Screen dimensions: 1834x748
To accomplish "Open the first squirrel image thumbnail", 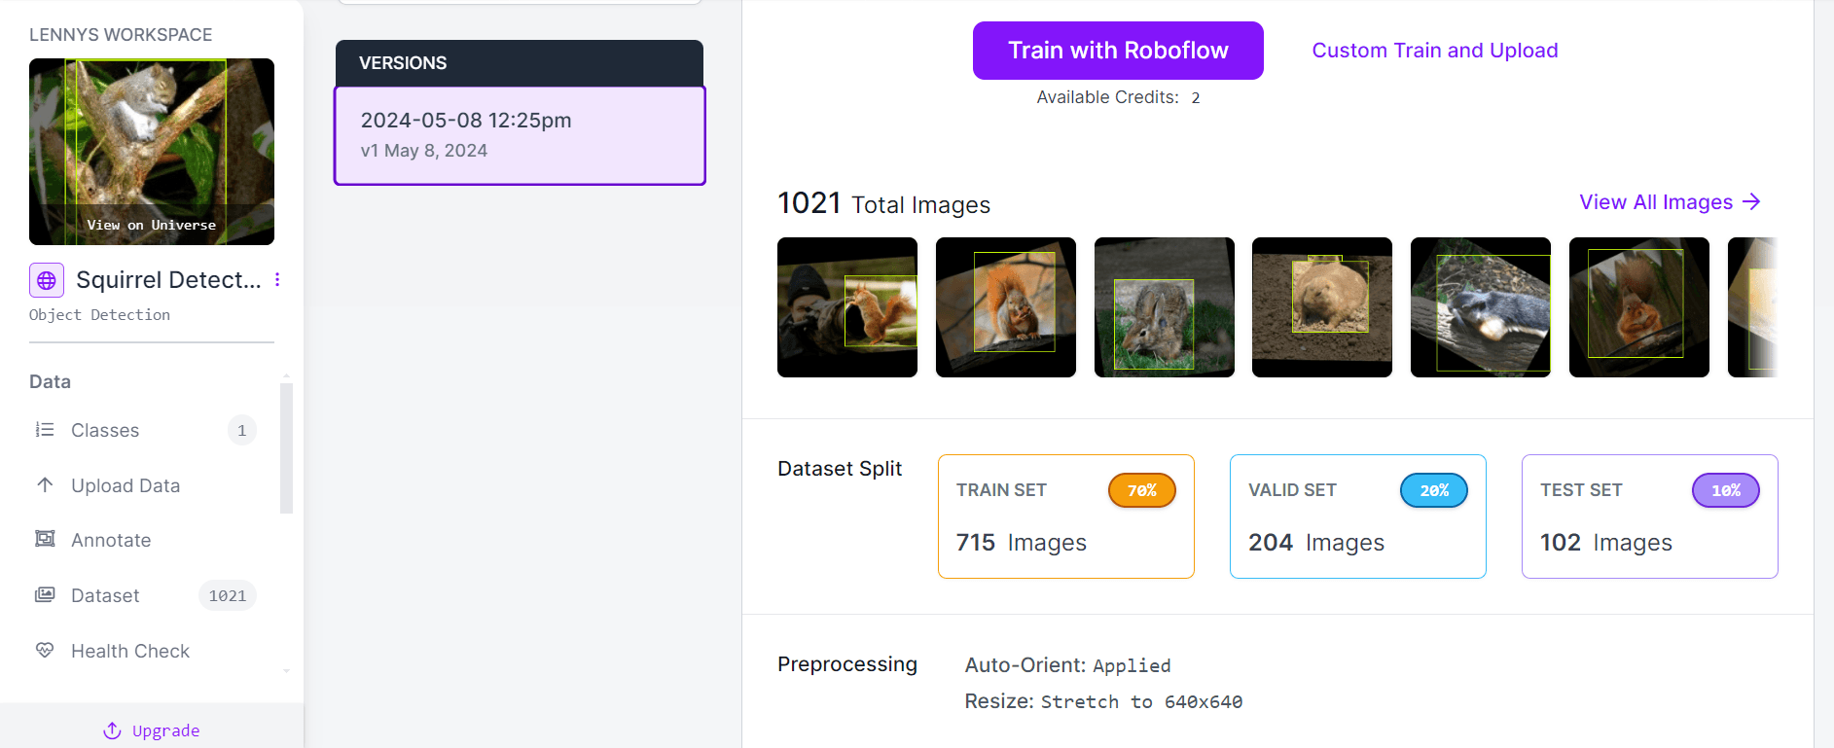I will click(847, 307).
